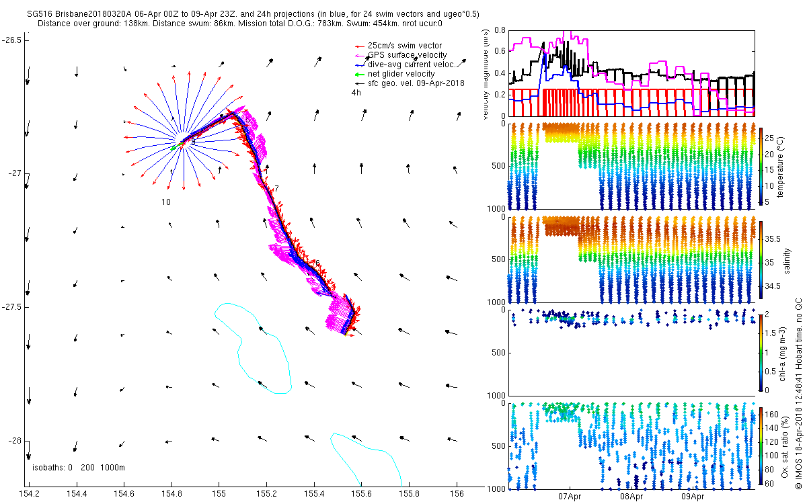Screen dimensions: 807x504
Task: Click the chl-a colorbar gradient
Action: click(x=761, y=352)
